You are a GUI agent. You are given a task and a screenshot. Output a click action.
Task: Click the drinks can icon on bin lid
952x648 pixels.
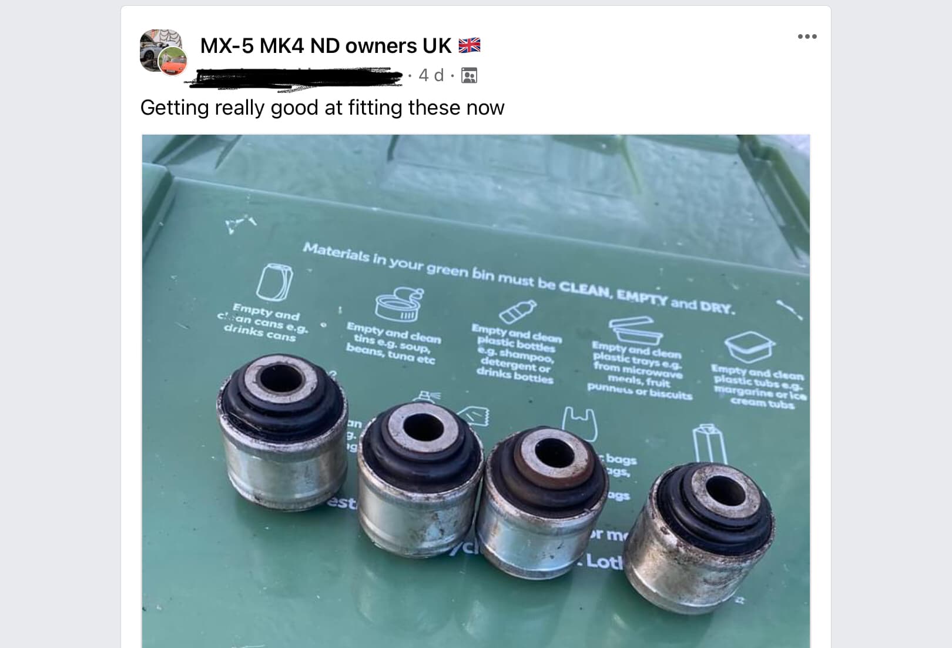click(x=274, y=282)
